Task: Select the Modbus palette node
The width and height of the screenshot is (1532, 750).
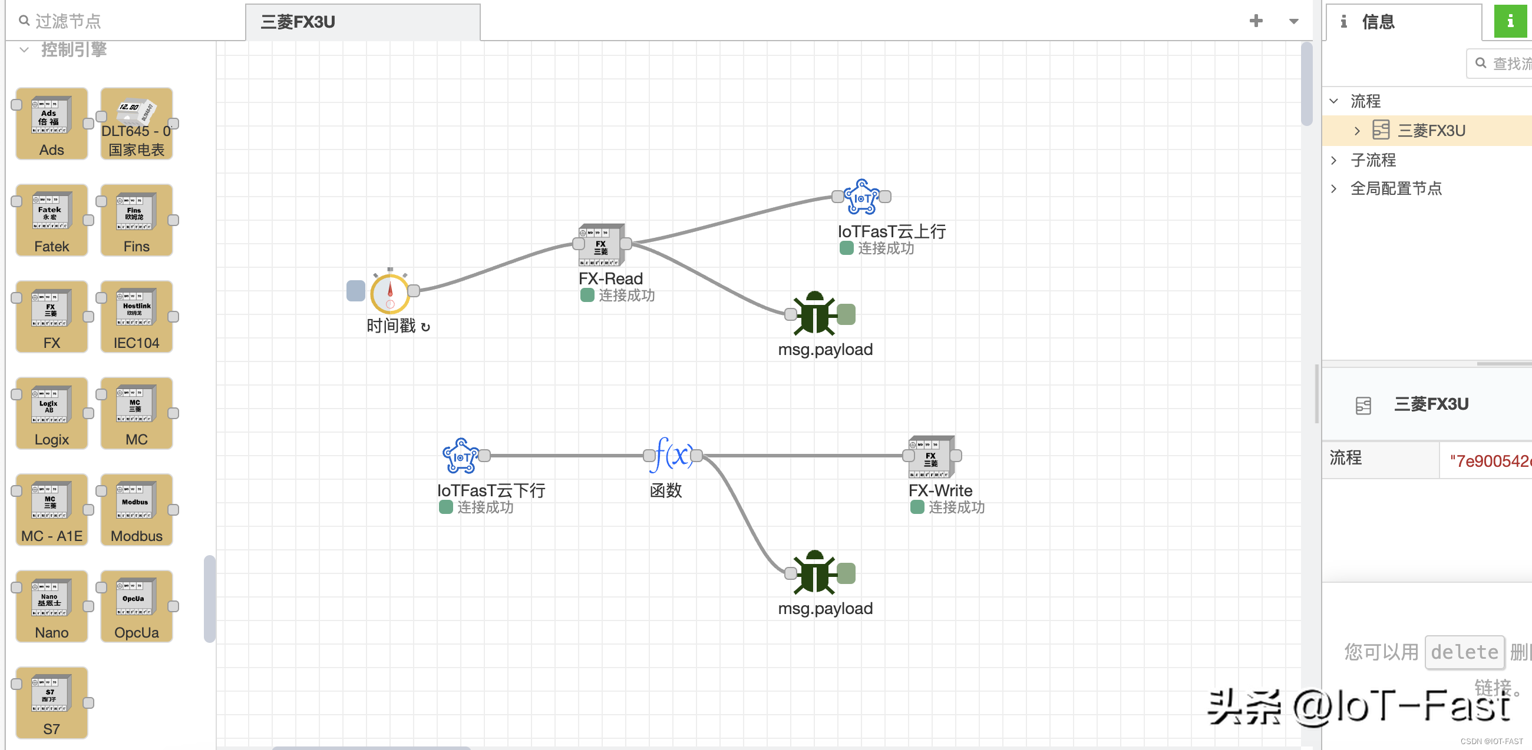Action: tap(136, 509)
